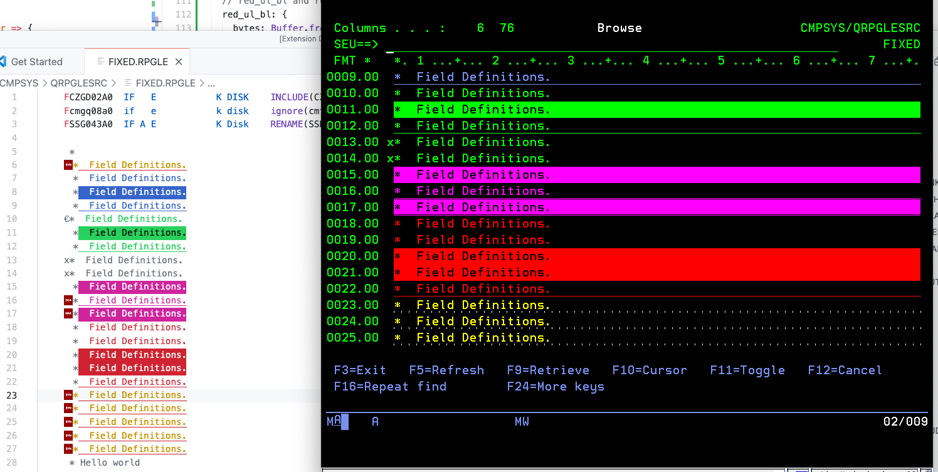The image size is (938, 472).
Task: Click the 02/009 cursor position indicator
Action: pos(905,421)
